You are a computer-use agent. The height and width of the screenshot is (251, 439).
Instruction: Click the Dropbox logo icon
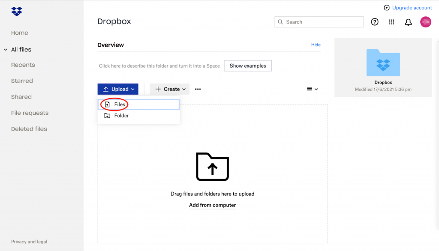[x=17, y=11]
